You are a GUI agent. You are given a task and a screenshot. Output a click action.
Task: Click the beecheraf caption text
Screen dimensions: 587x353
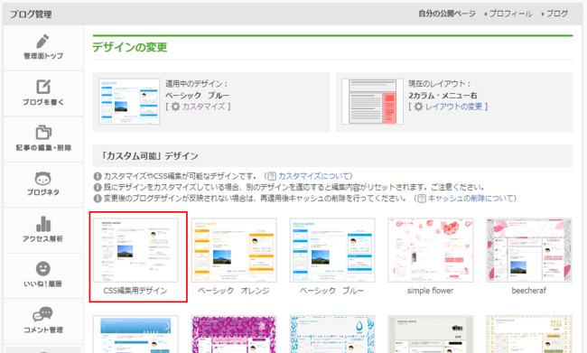(528, 291)
